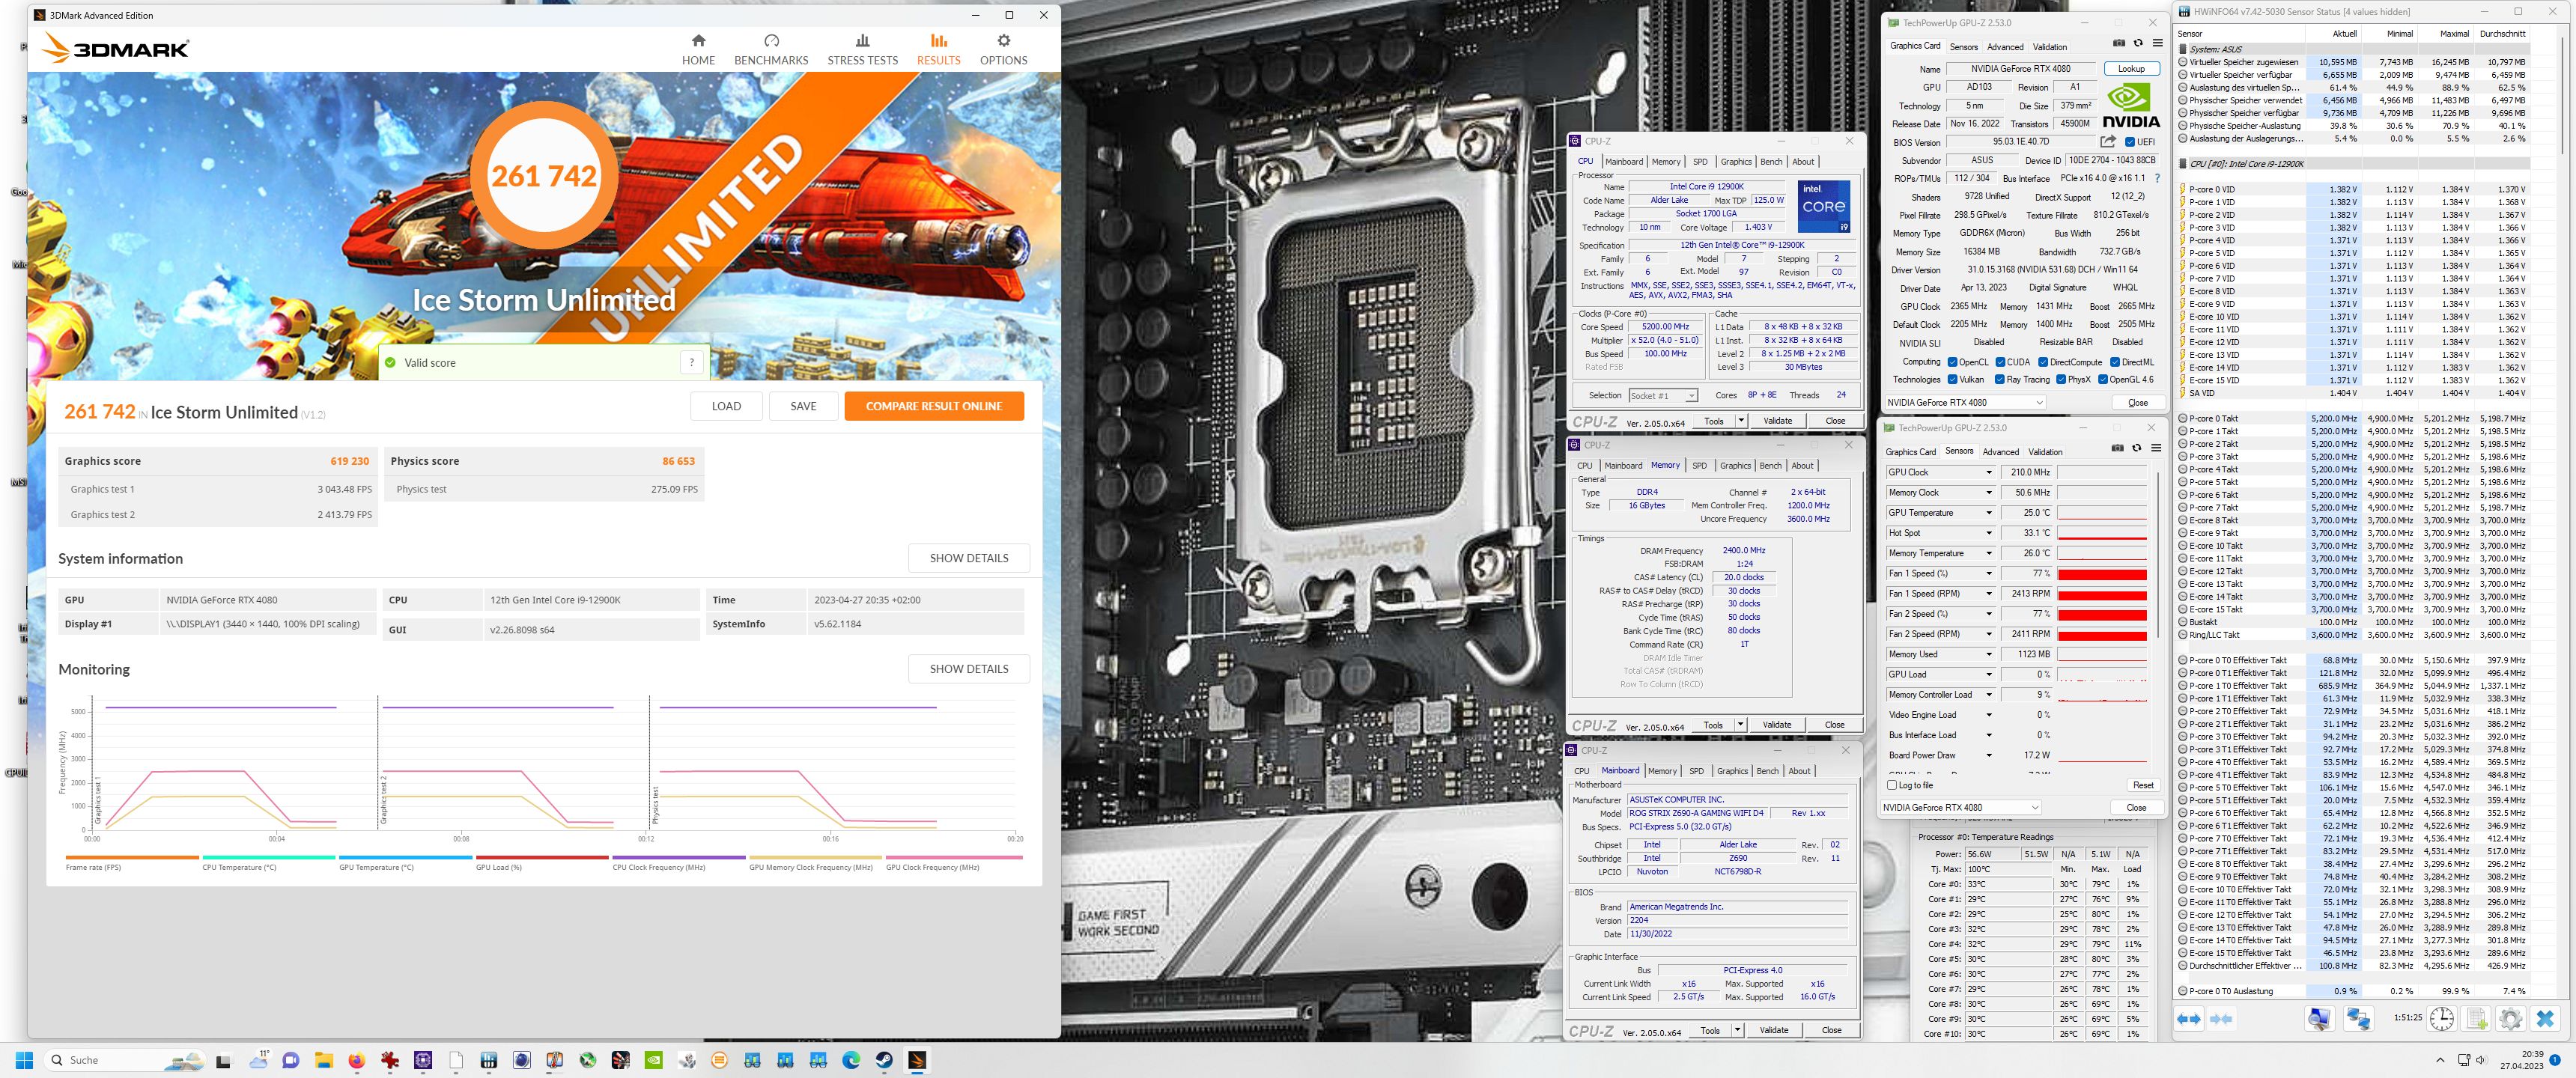The image size is (2576, 1078).
Task: Open GPU selector dropdown in GPU-Z Graphics Card window
Action: 1965,403
